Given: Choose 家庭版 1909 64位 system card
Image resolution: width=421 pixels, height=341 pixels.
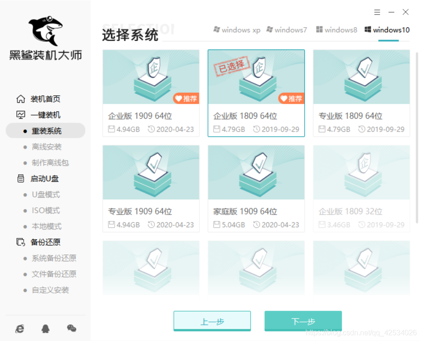Looking at the screenshot, I should pos(256,189).
